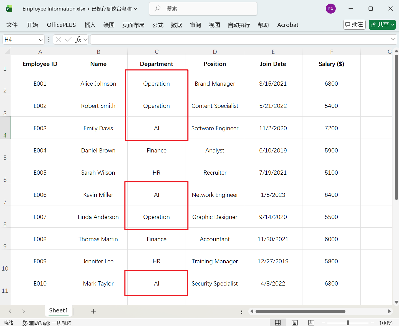Click the green Enter checkmark in formula bar
This screenshot has height=326, width=399.
pyautogui.click(x=68, y=39)
